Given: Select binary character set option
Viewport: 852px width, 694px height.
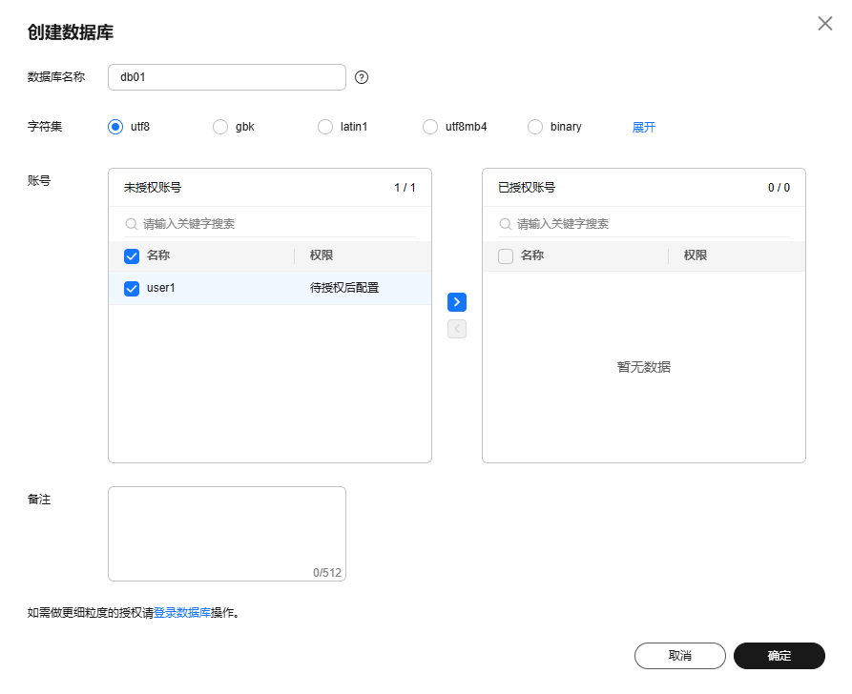Looking at the screenshot, I should [x=535, y=127].
